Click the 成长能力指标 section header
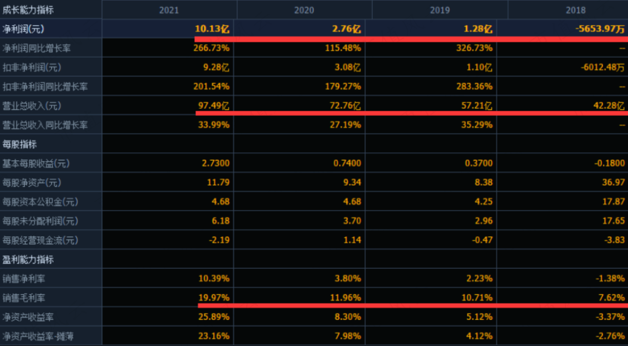Viewport: 628px width, 346px height. [28, 10]
